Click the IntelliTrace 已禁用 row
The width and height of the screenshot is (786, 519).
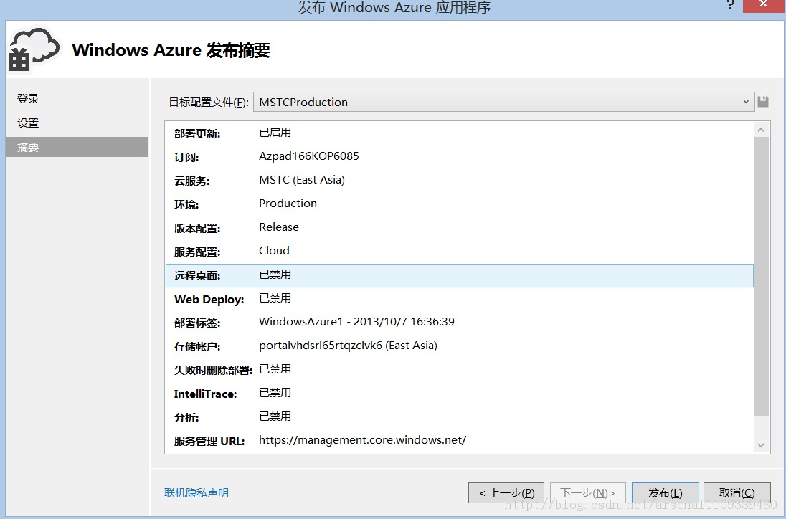pyautogui.click(x=459, y=394)
